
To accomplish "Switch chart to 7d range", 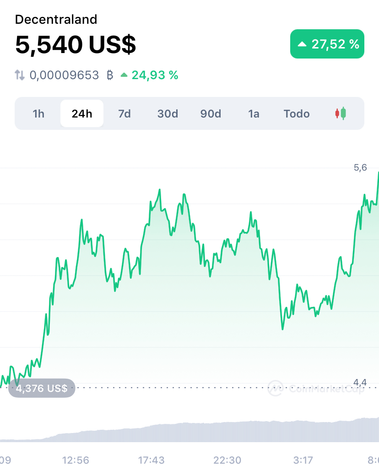I will (x=125, y=114).
